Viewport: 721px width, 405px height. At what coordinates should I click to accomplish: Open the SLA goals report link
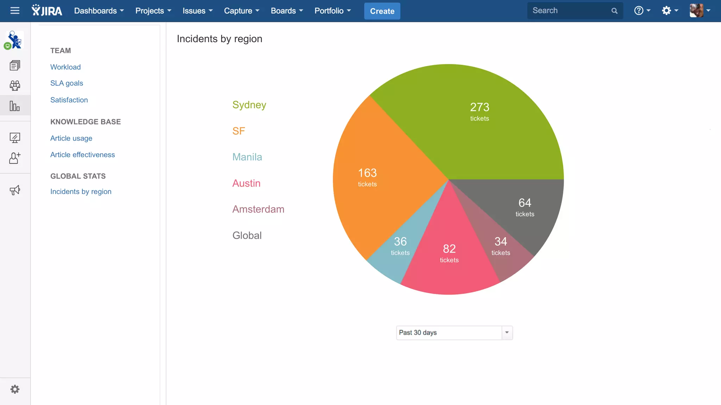67,83
